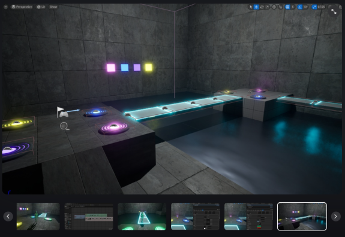Expand the image with the fullscreen arrows
The width and height of the screenshot is (345, 237).
pos(334,11)
